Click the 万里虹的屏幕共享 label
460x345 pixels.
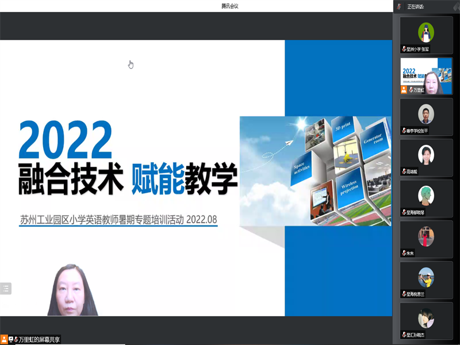click(x=39, y=339)
